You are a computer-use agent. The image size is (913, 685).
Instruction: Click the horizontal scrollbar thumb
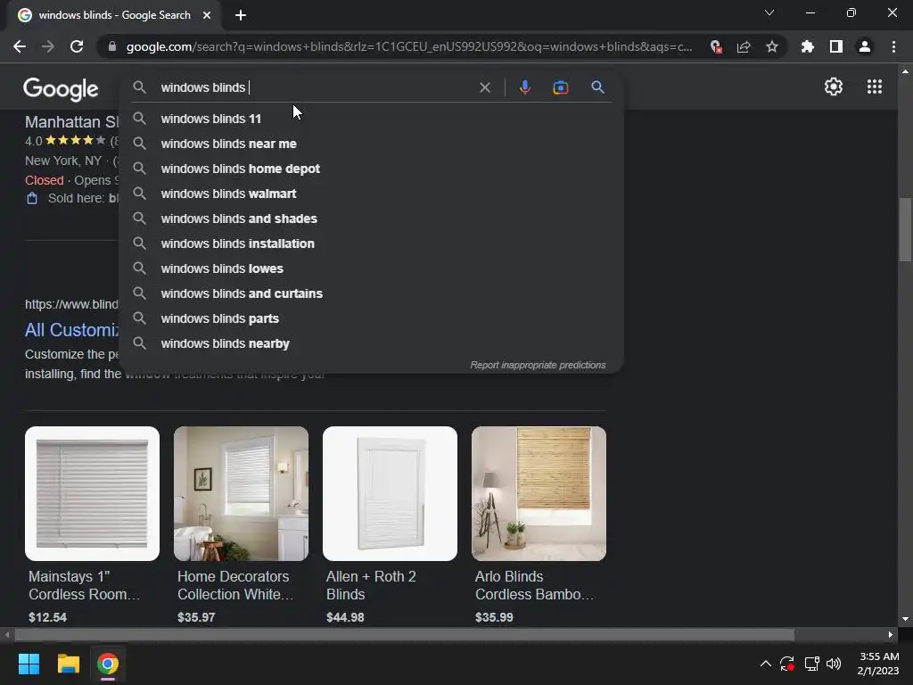click(404, 635)
